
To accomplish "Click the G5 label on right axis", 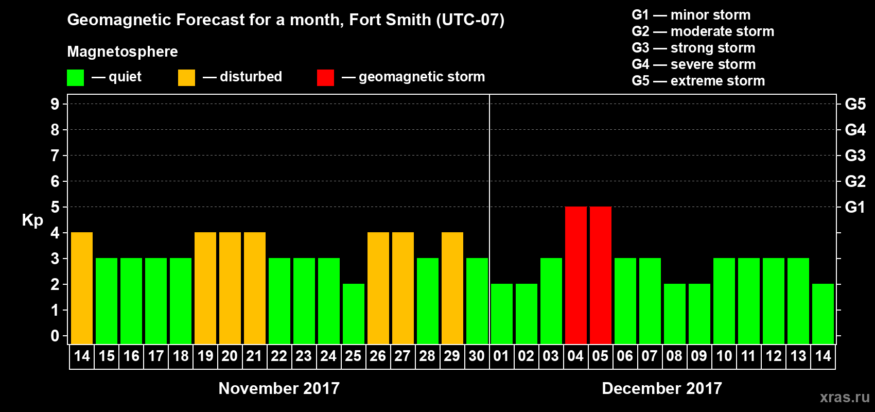I will [x=855, y=104].
